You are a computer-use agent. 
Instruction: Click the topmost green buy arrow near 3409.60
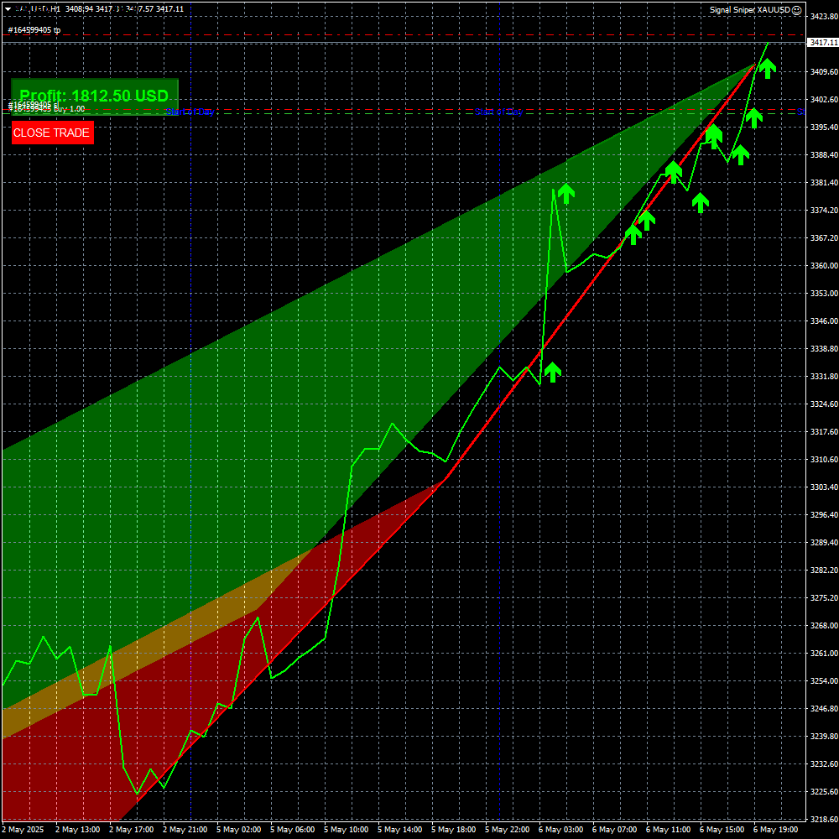[x=768, y=69]
